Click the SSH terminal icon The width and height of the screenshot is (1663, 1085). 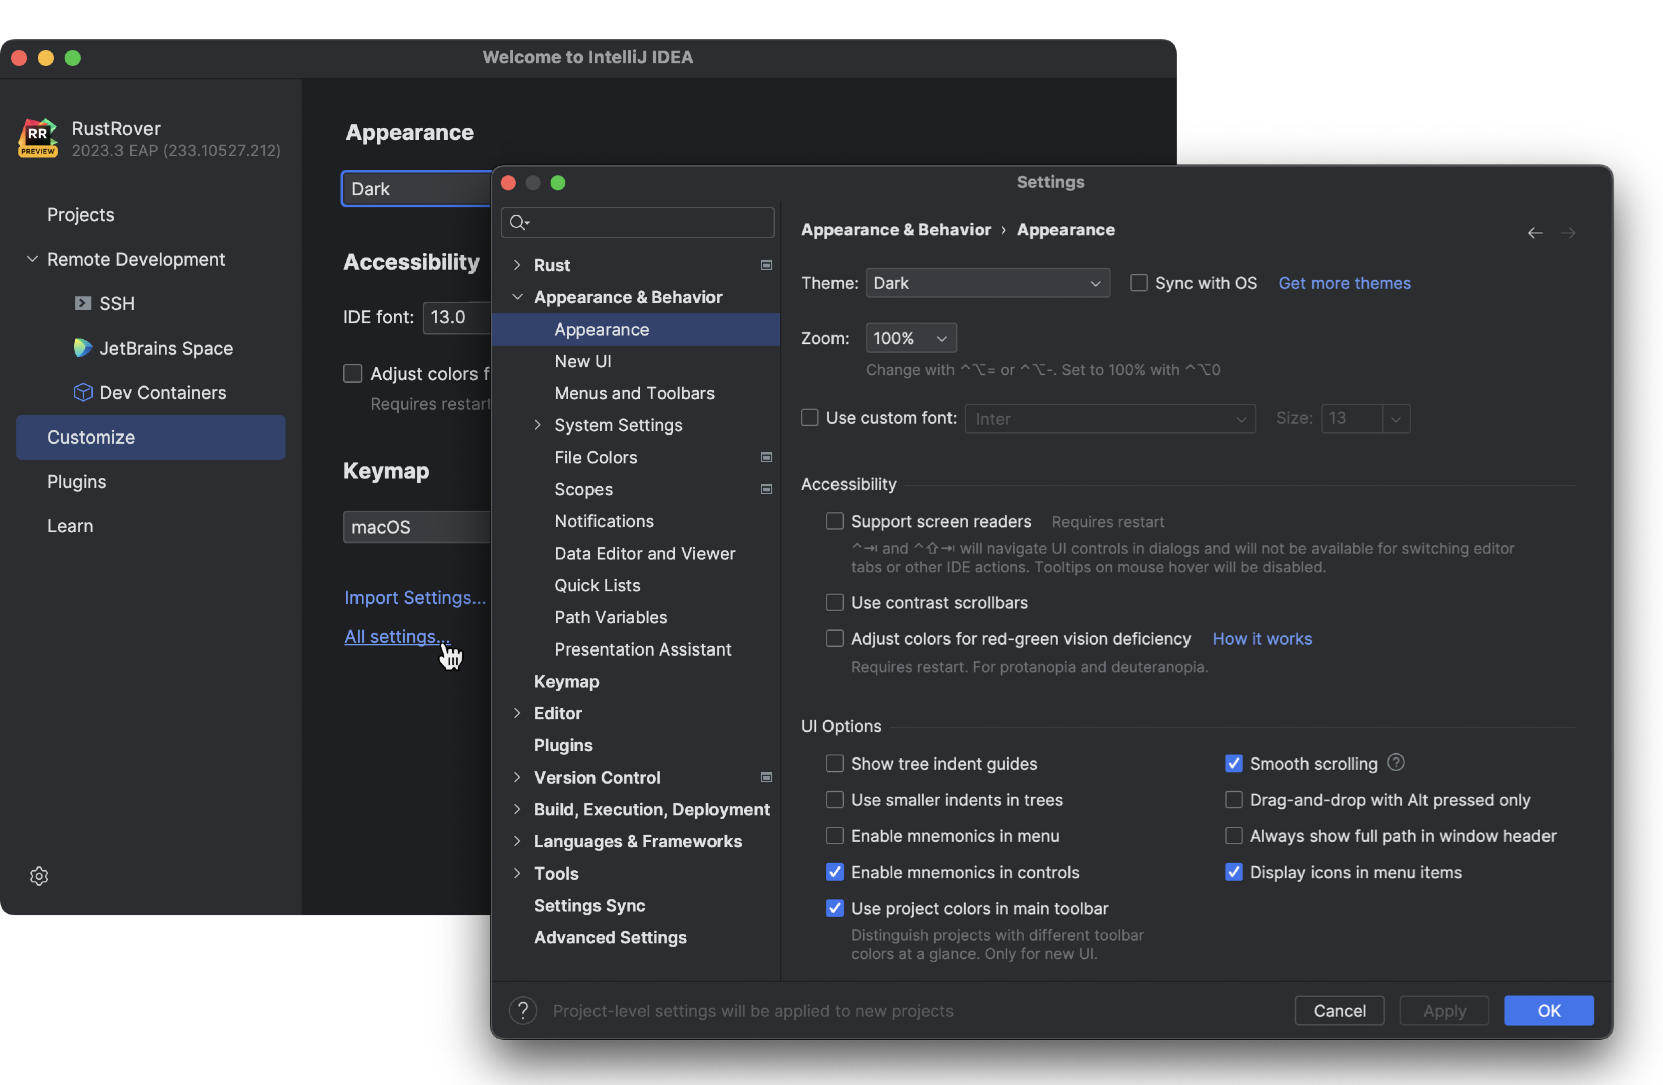pos(83,303)
